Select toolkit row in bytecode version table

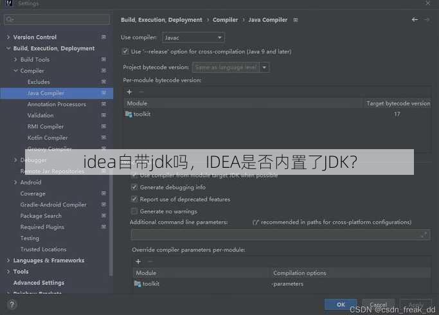tap(277, 114)
